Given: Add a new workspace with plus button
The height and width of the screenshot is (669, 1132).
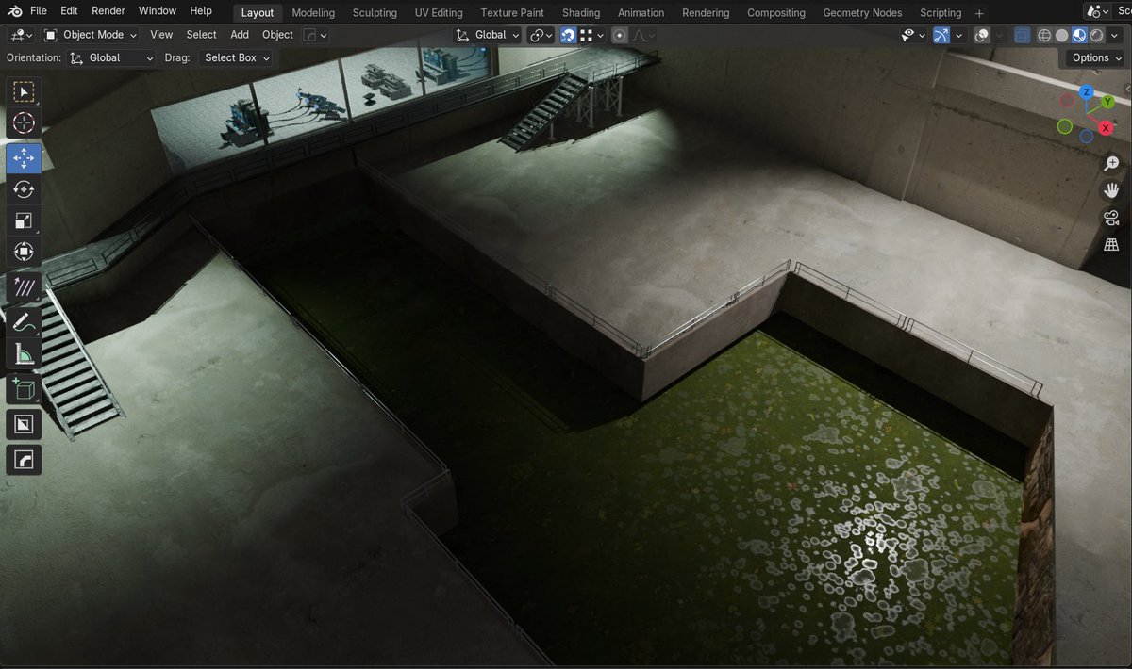Looking at the screenshot, I should [979, 12].
